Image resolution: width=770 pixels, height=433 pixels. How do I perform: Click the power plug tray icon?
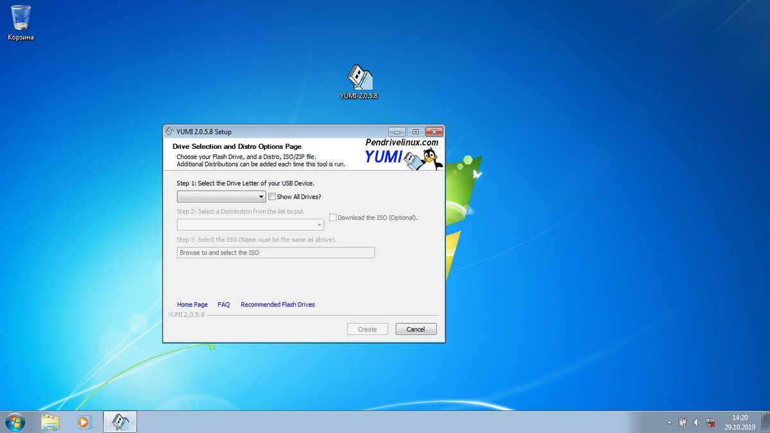[683, 423]
